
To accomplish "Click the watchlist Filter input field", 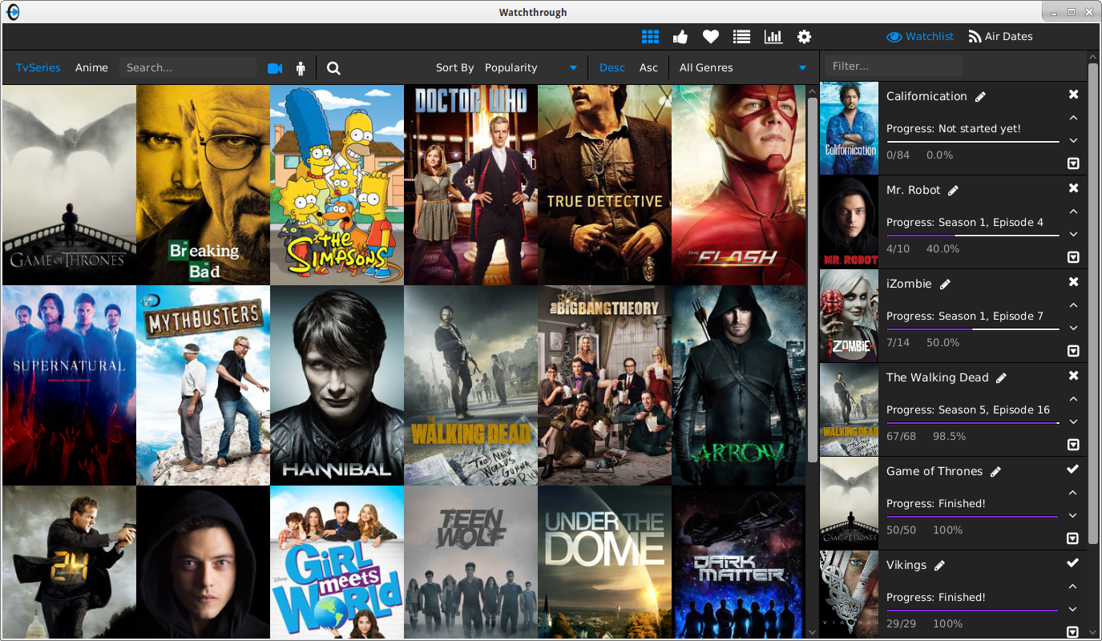I will tap(894, 67).
